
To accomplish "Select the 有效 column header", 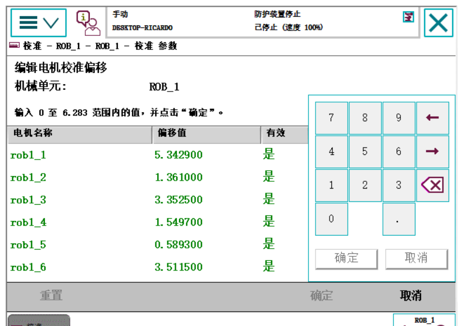I will 285,135.
